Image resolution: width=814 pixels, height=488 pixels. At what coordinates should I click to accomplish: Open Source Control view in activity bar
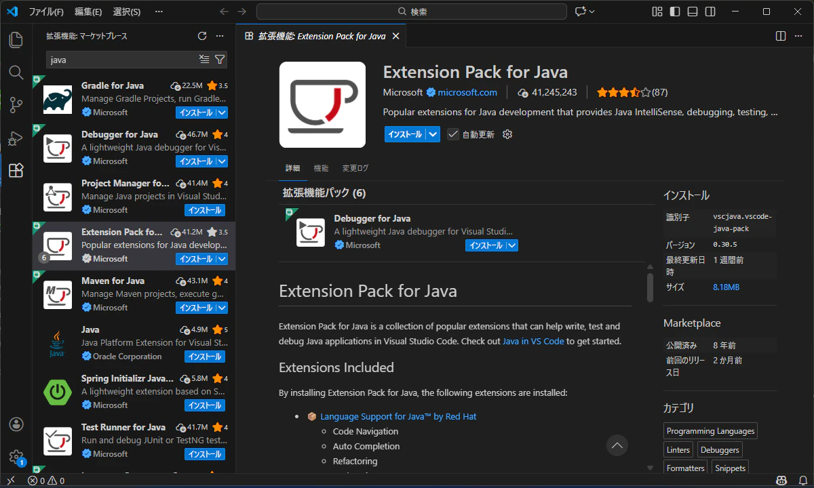[16, 105]
